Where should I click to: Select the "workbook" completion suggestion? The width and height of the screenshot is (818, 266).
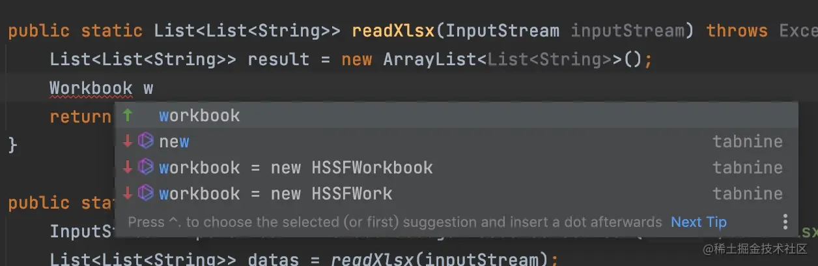click(456, 115)
